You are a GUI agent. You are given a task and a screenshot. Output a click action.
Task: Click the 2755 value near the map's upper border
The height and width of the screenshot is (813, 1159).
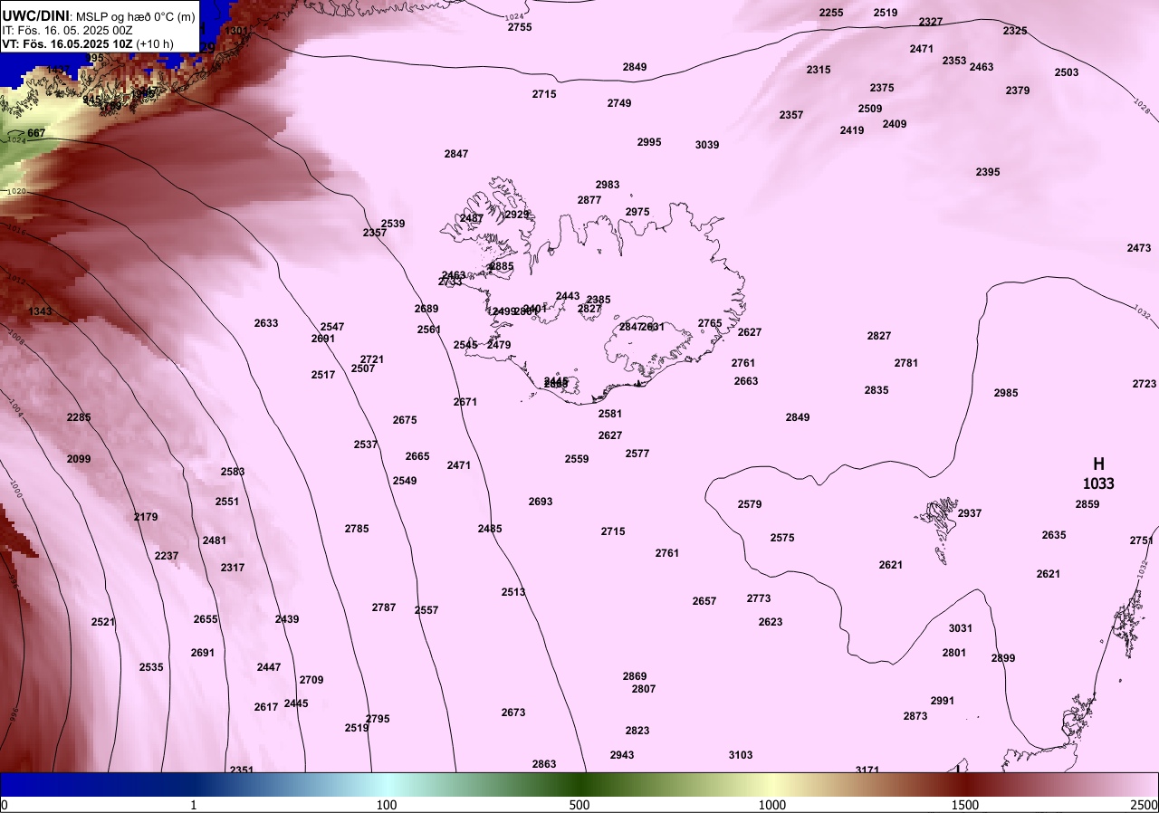(x=520, y=27)
